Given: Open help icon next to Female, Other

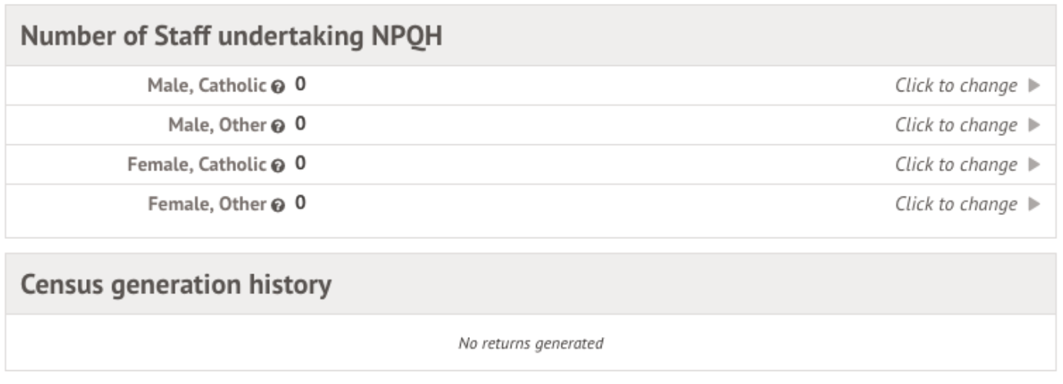Looking at the screenshot, I should 278,205.
